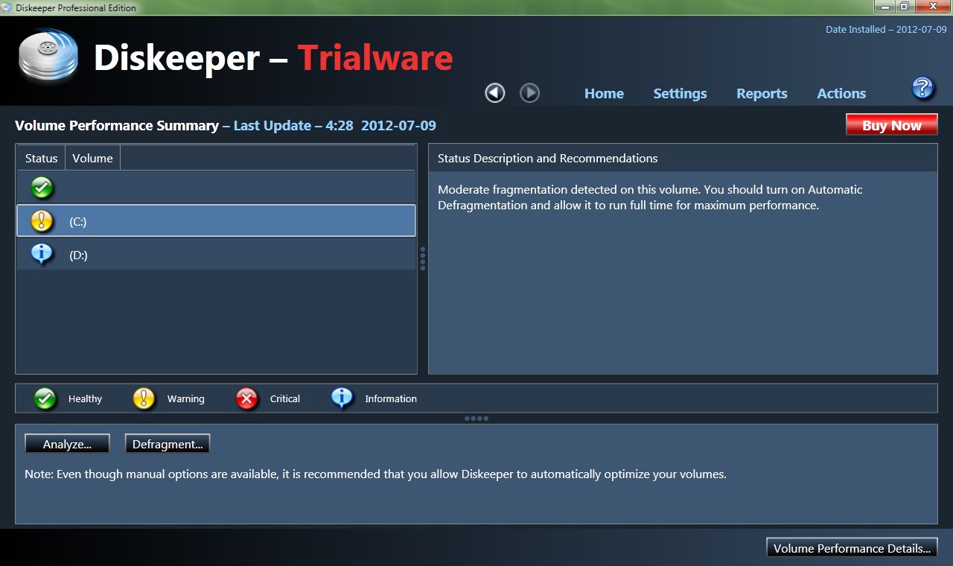This screenshot has width=953, height=566.
Task: Click the back navigation arrow icon
Action: coord(495,92)
